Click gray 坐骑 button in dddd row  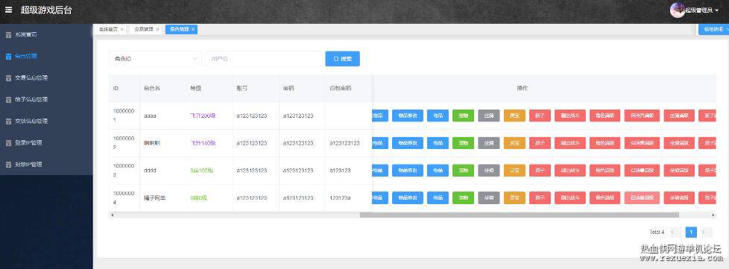pyautogui.click(x=489, y=171)
